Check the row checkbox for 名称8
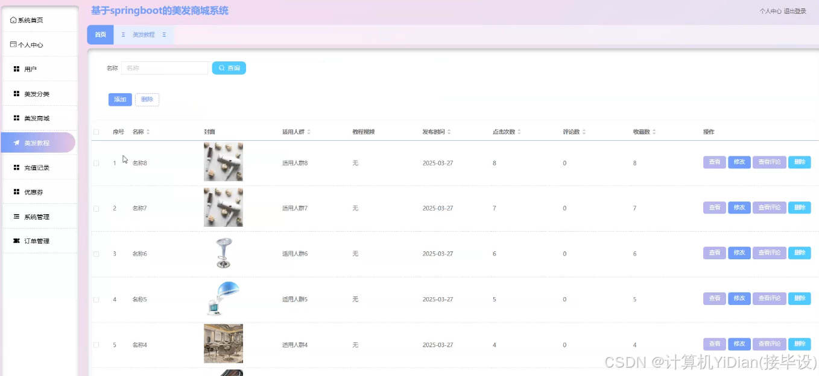The width and height of the screenshot is (819, 376). 96,163
